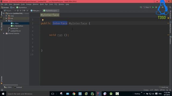Hide the Project panel with the hide icon
Screen dimensions: 172x96
pos(27,11)
